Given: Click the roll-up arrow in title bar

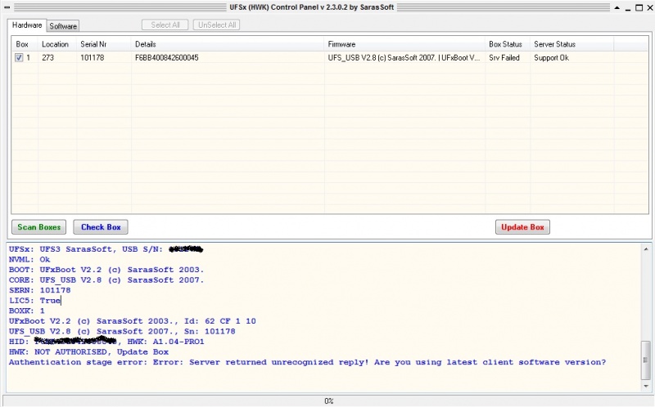Looking at the screenshot, I should pyautogui.click(x=617, y=7).
